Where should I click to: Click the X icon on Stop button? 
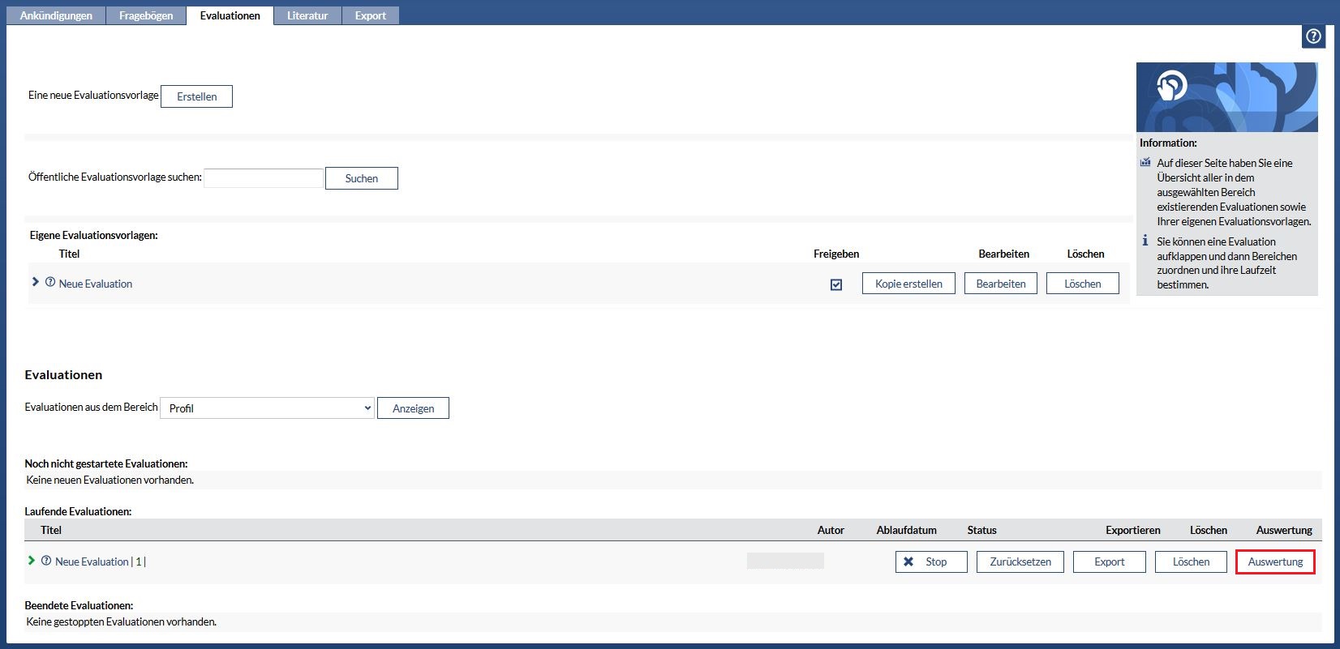908,561
